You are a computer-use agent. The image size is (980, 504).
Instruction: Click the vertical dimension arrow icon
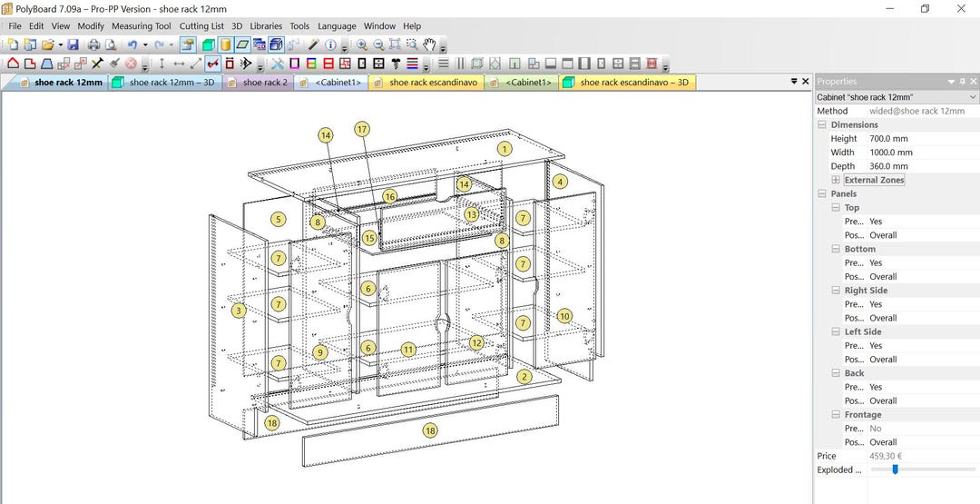pyautogui.click(x=162, y=64)
